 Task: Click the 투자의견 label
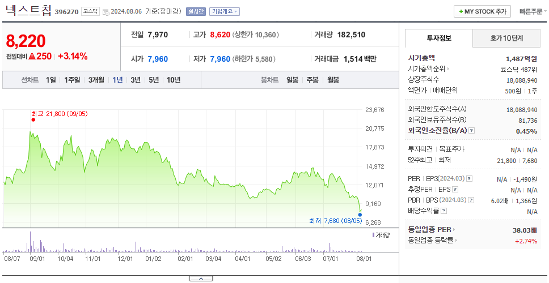[420, 149]
